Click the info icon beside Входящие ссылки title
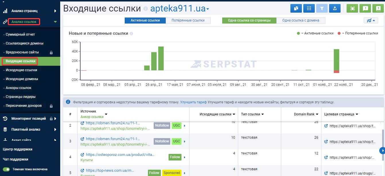The image size is (385, 176). 145,9
